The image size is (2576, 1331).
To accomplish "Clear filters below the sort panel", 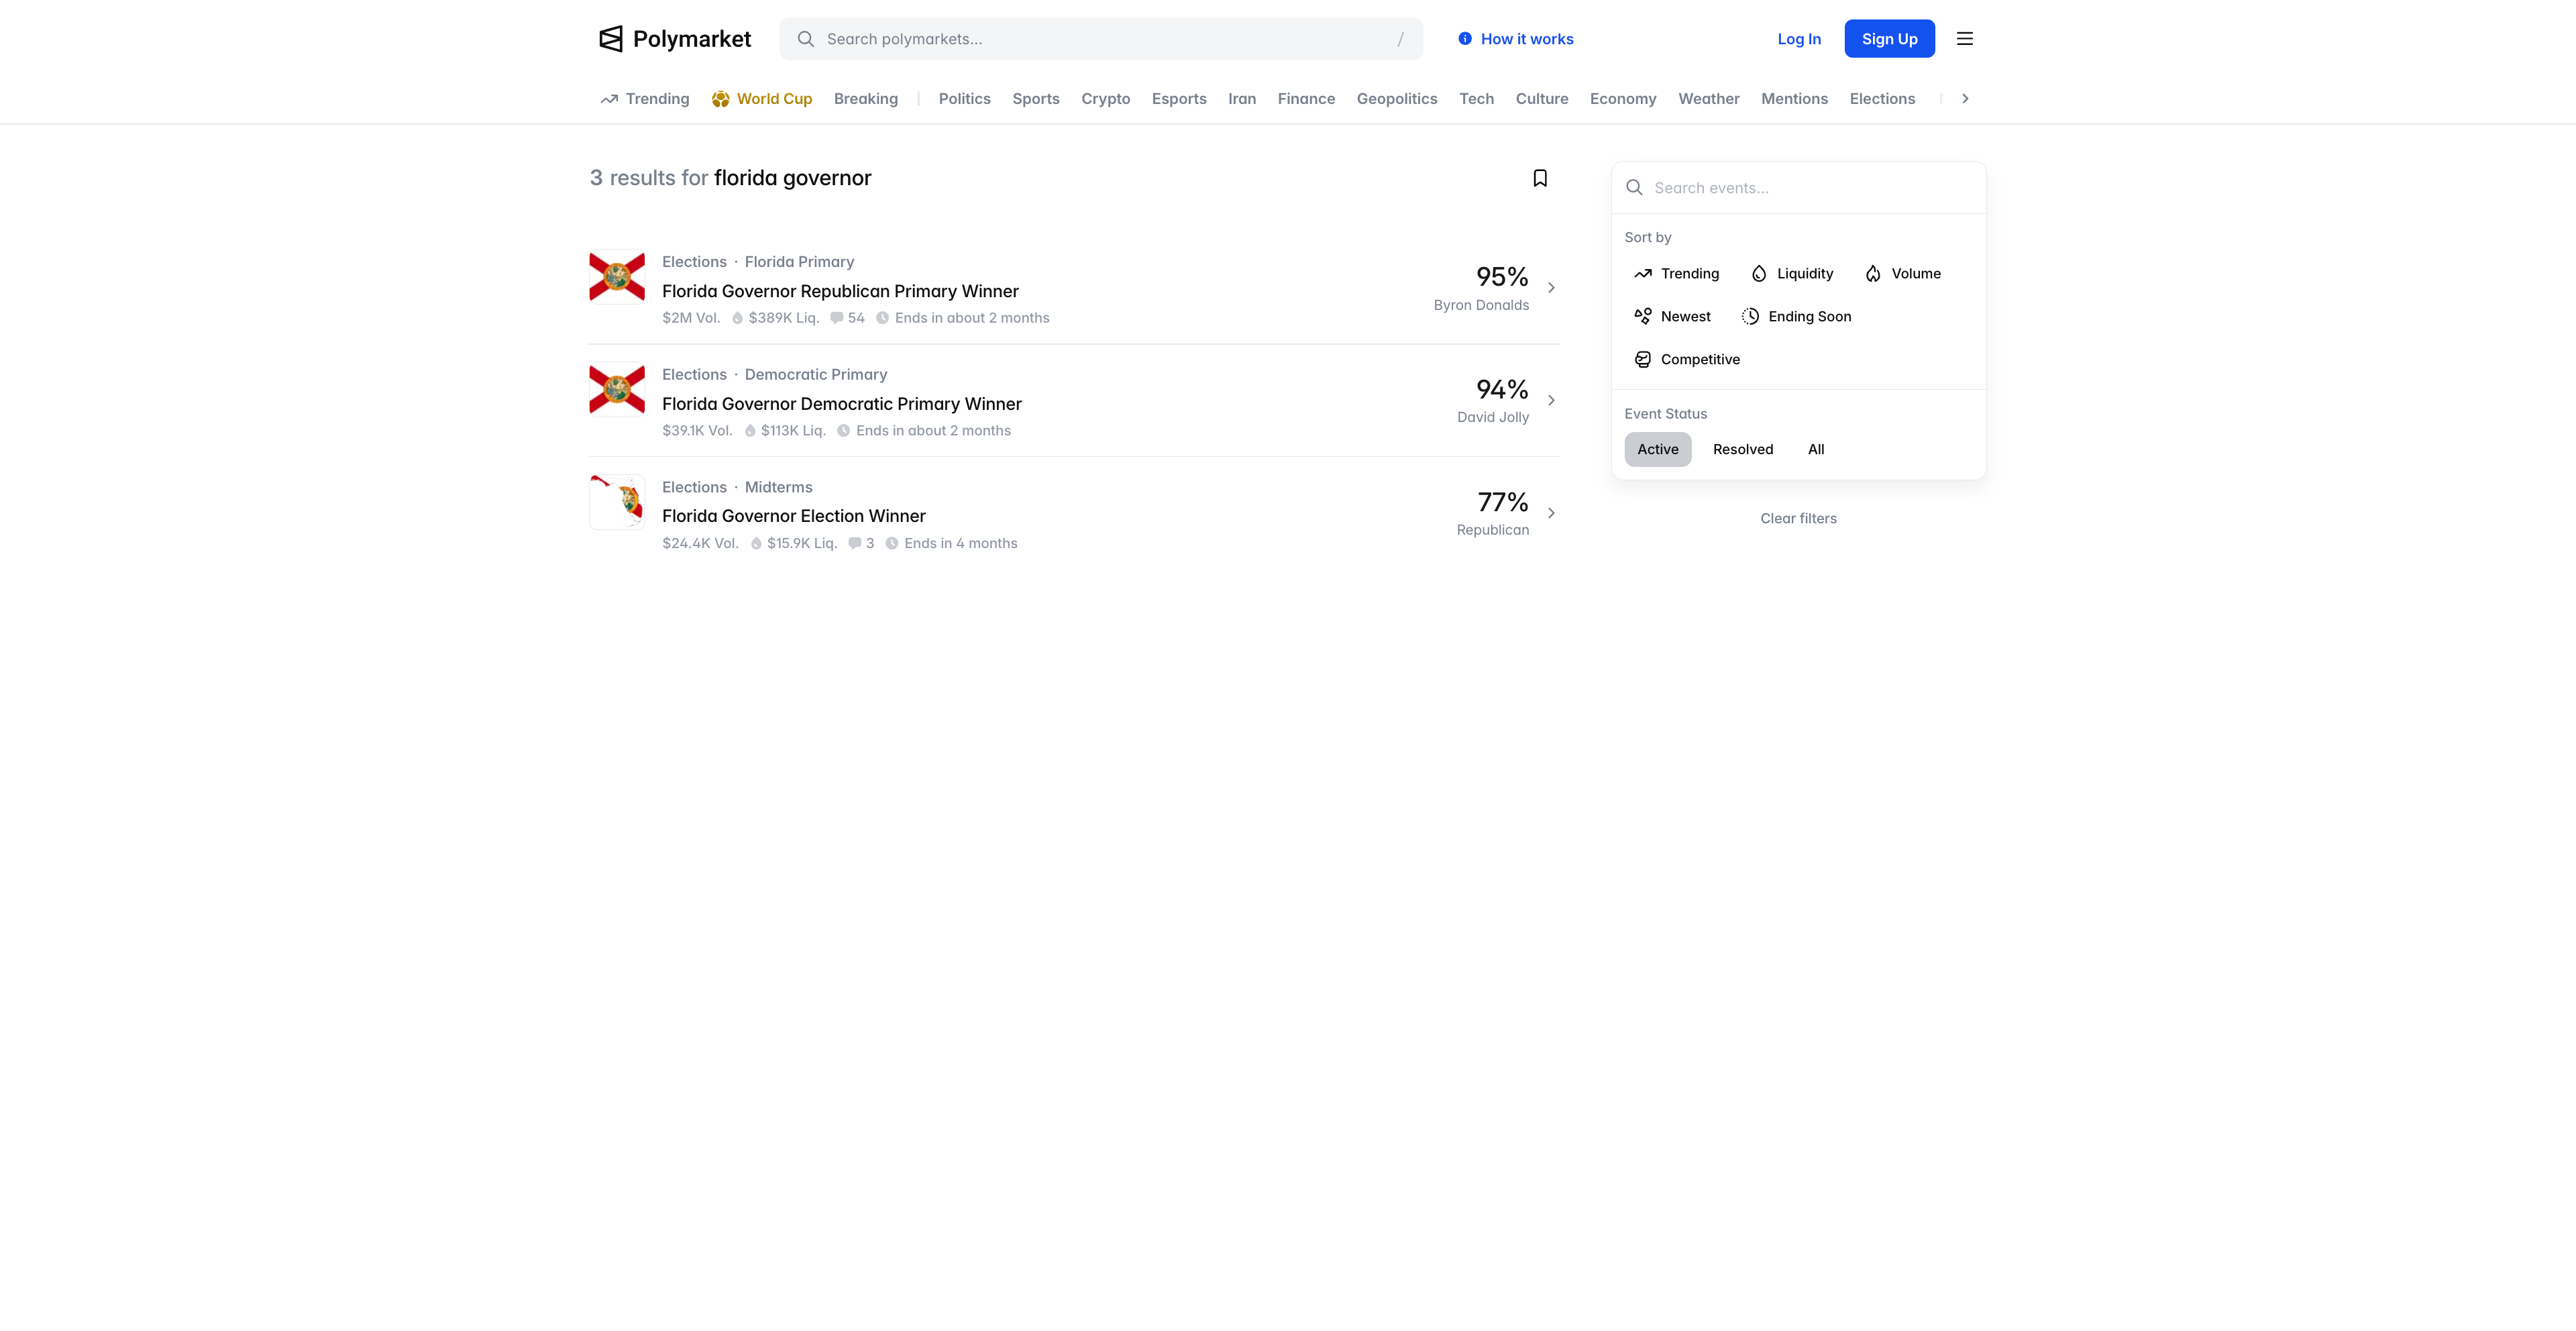I will (x=1798, y=519).
